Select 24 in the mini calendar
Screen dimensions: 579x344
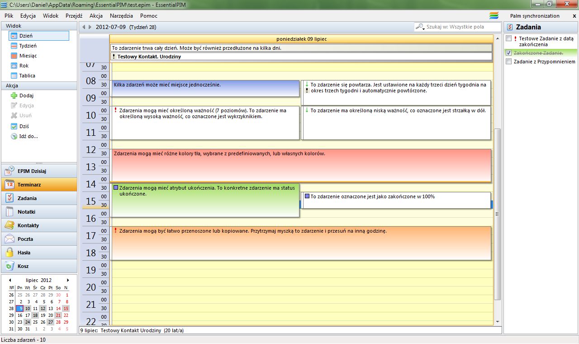pos(28,322)
